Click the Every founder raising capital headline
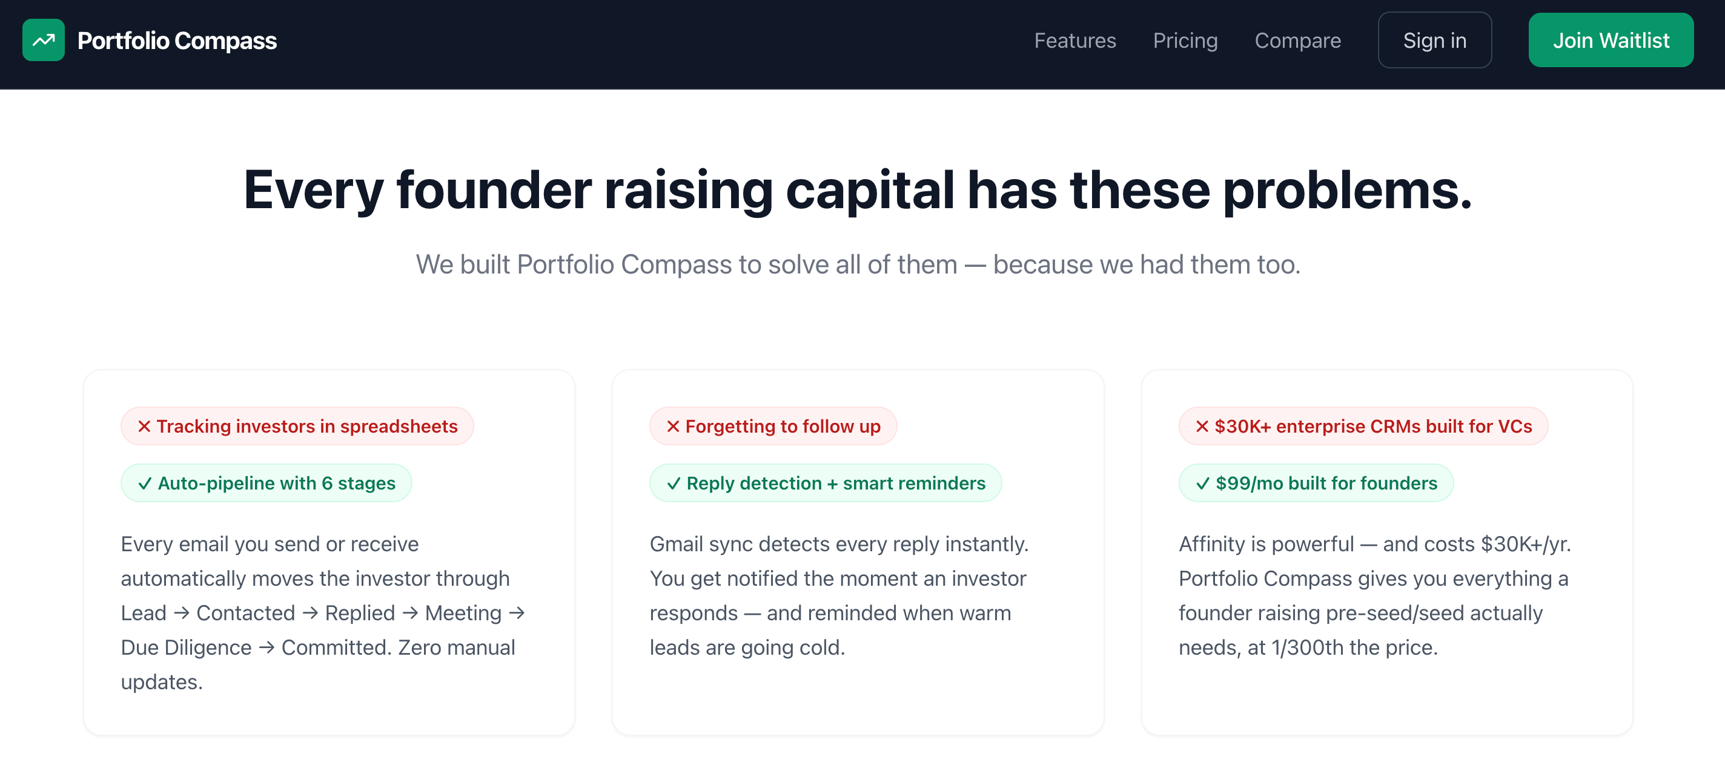Viewport: 1725px width, 783px height. [x=858, y=190]
